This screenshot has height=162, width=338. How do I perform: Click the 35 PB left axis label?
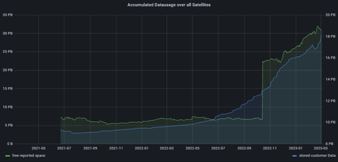click(7, 15)
